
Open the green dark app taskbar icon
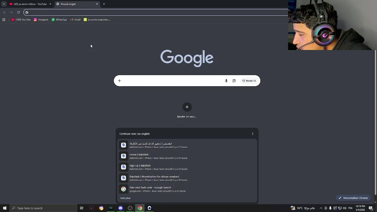(x=111, y=208)
